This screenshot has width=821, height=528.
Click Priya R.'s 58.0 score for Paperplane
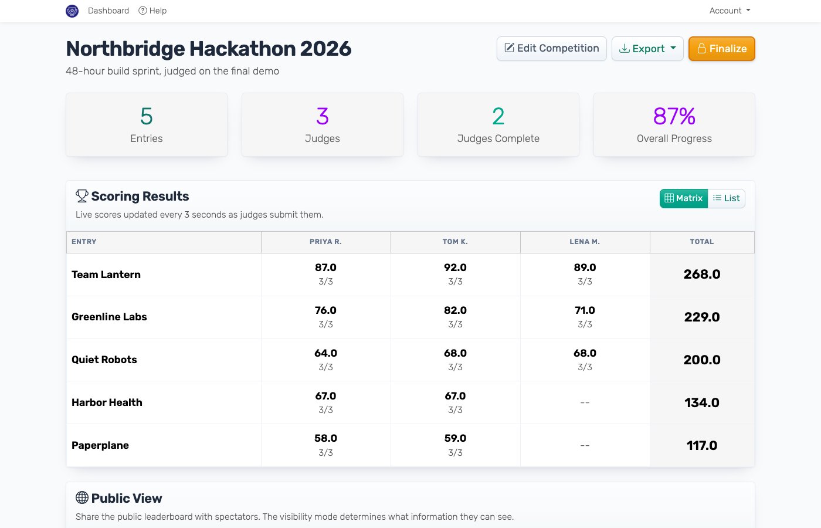[x=326, y=438]
